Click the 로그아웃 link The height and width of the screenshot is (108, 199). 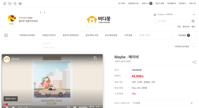(122, 3)
